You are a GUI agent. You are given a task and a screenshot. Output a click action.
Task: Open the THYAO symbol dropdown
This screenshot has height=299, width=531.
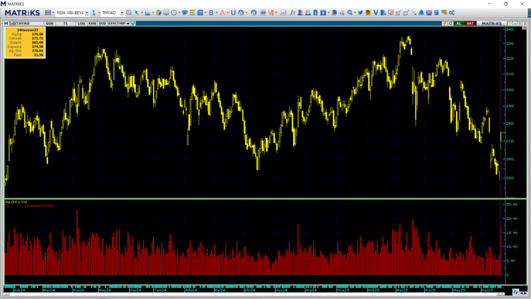click(x=122, y=12)
